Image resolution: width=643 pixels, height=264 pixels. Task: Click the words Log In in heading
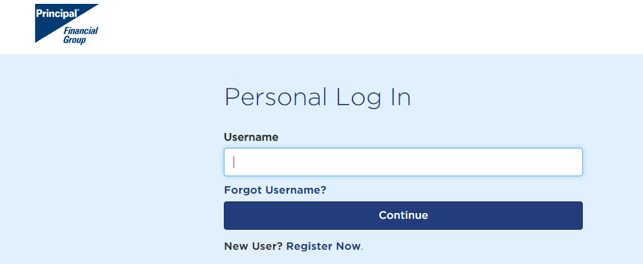(x=373, y=97)
